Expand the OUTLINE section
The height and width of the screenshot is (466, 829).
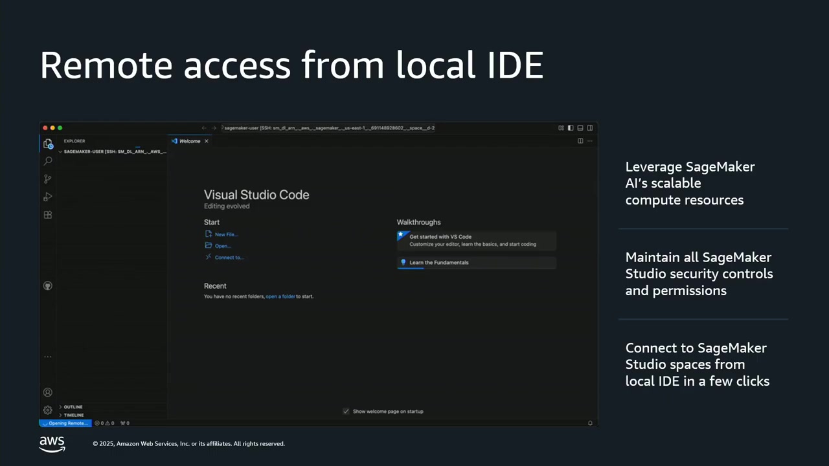click(71, 406)
